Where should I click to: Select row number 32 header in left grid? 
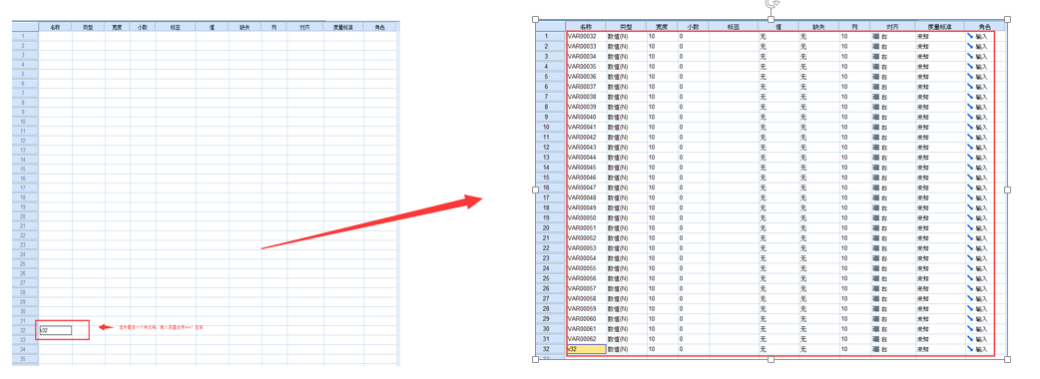click(x=25, y=330)
